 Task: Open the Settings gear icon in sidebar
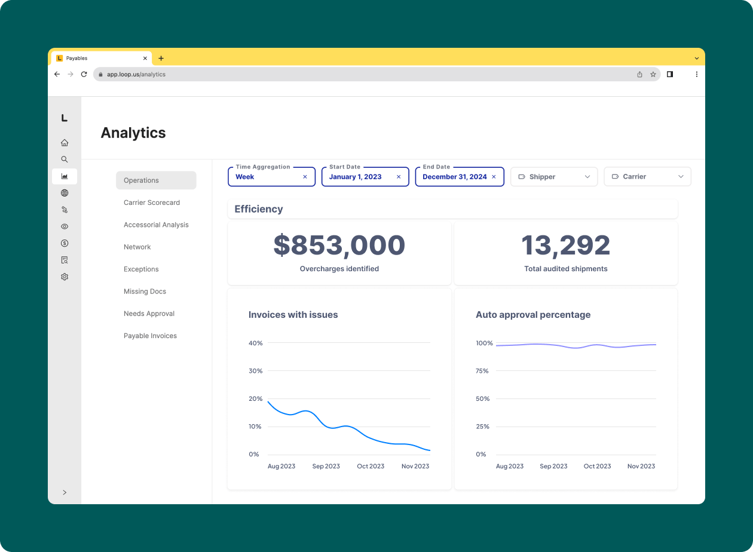(64, 276)
